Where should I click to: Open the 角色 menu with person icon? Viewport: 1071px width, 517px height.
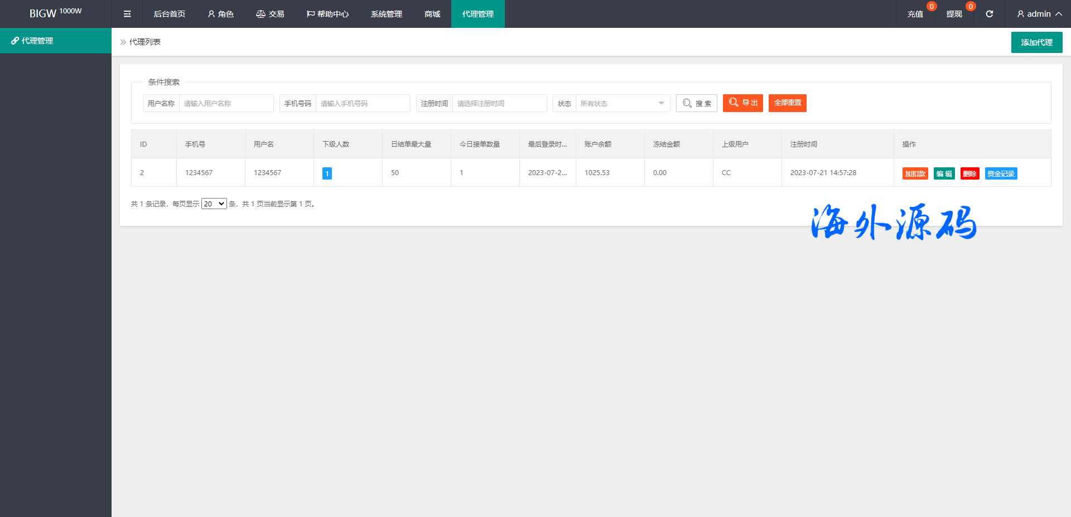click(220, 14)
